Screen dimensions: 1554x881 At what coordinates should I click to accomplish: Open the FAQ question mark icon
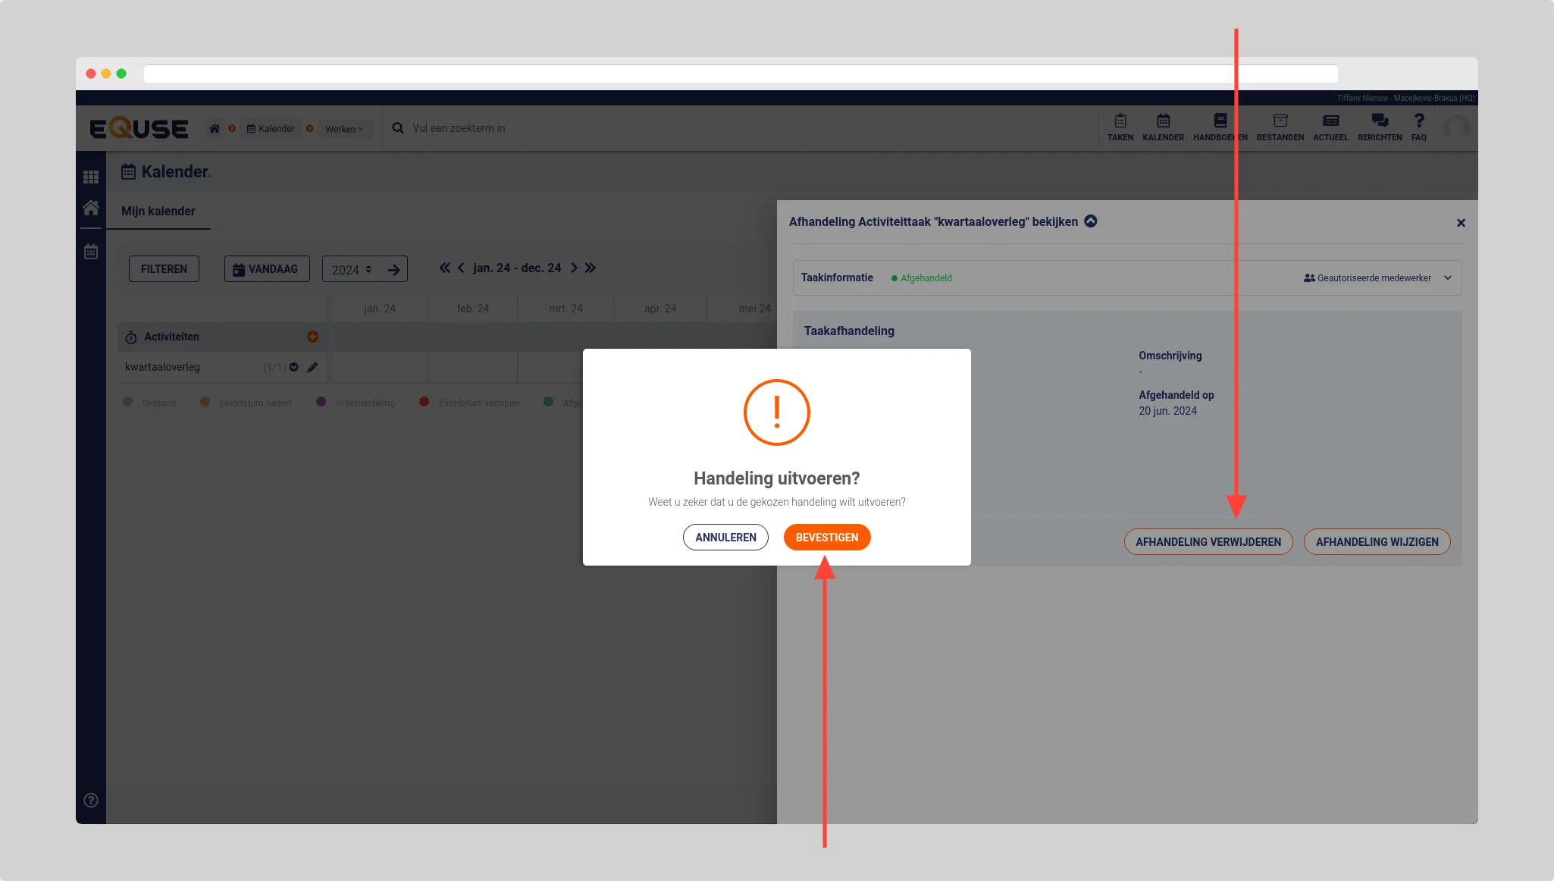click(1418, 127)
